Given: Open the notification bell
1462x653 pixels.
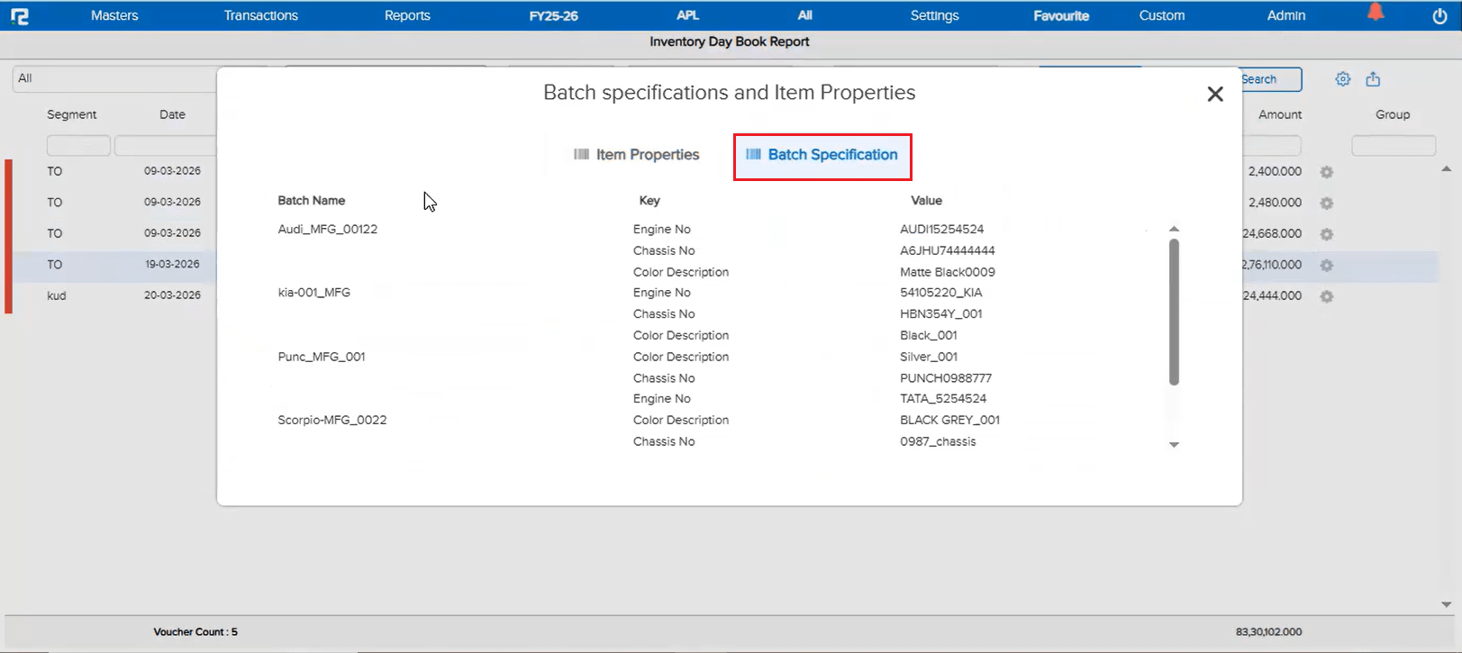Looking at the screenshot, I should tap(1376, 14).
